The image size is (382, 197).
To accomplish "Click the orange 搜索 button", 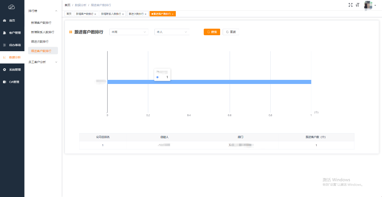I will click(212, 32).
